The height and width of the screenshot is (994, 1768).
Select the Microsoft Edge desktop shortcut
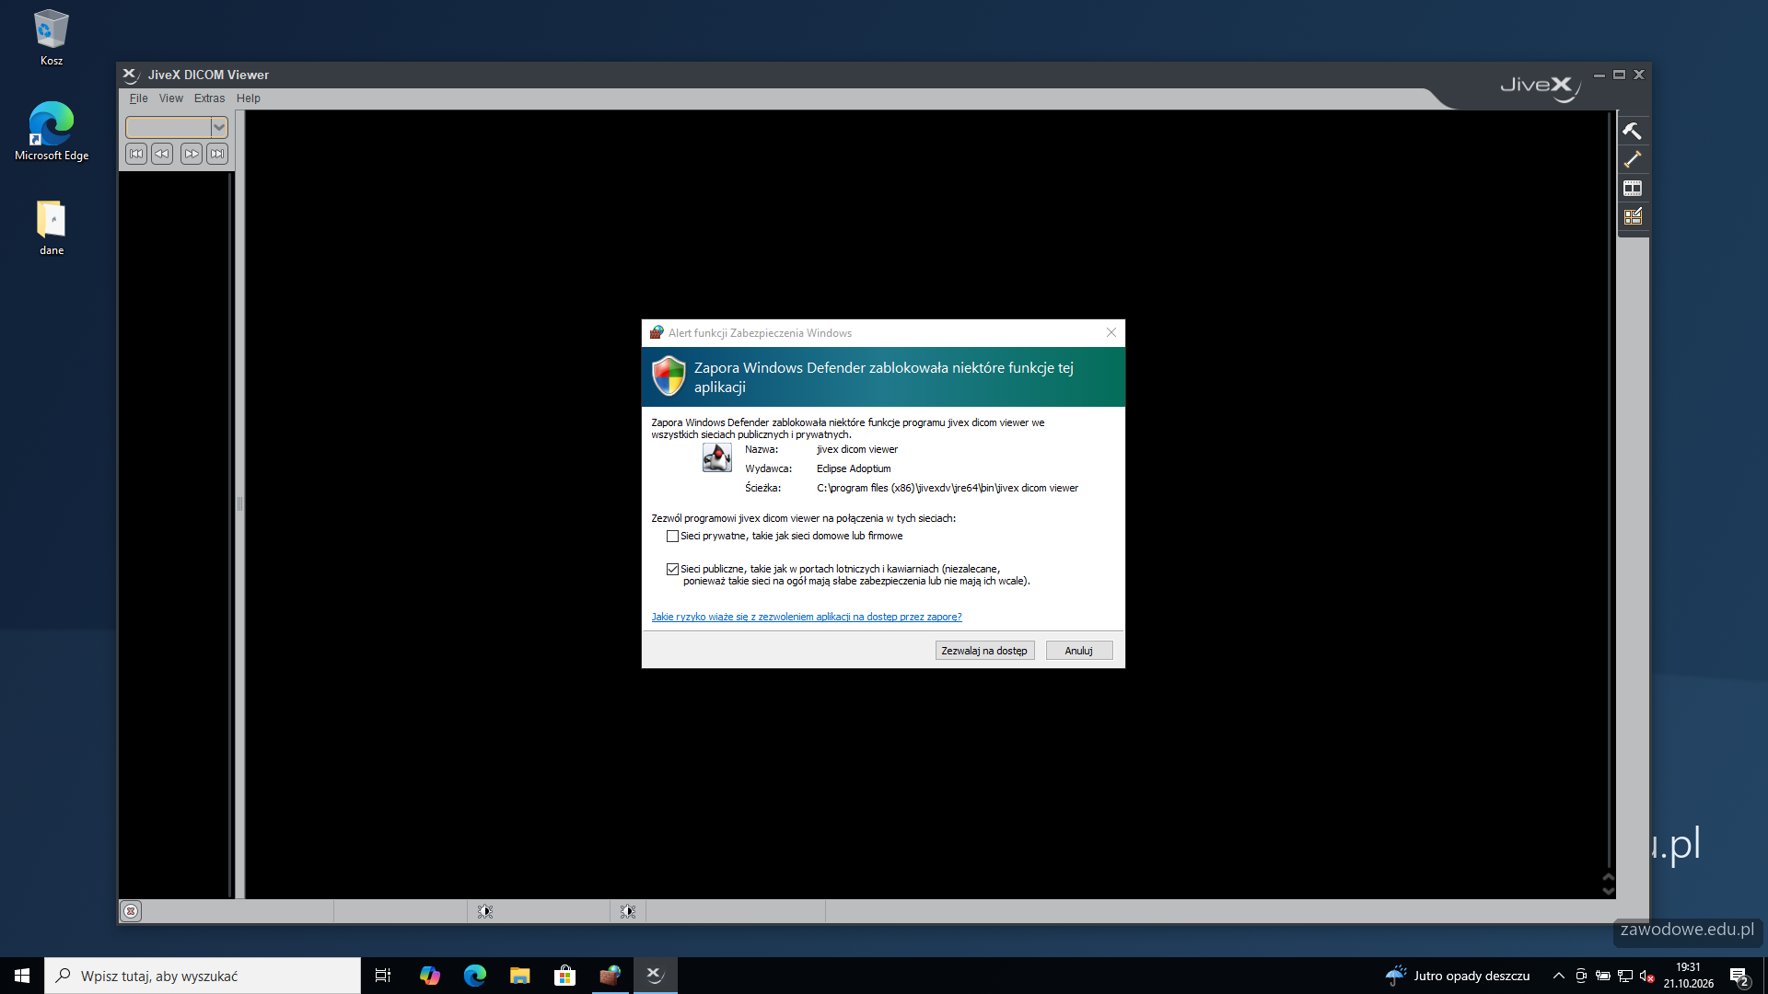click(52, 132)
